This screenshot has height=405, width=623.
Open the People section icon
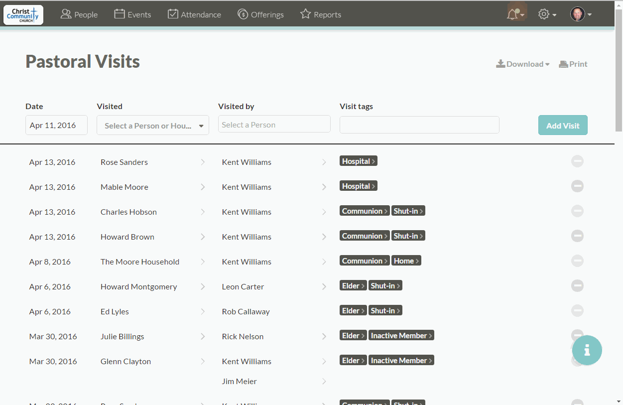coord(65,14)
